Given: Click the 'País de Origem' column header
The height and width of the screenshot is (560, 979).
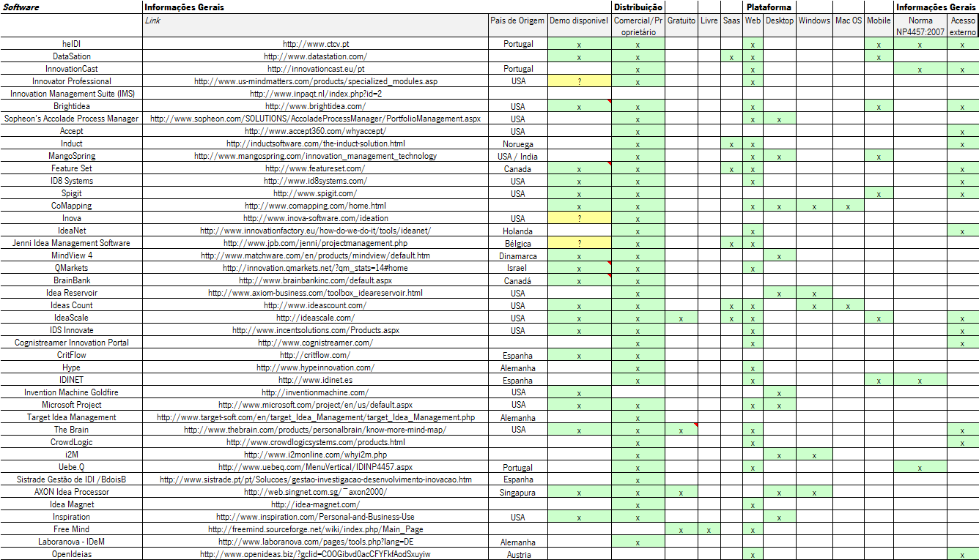Looking at the screenshot, I should pyautogui.click(x=518, y=26).
